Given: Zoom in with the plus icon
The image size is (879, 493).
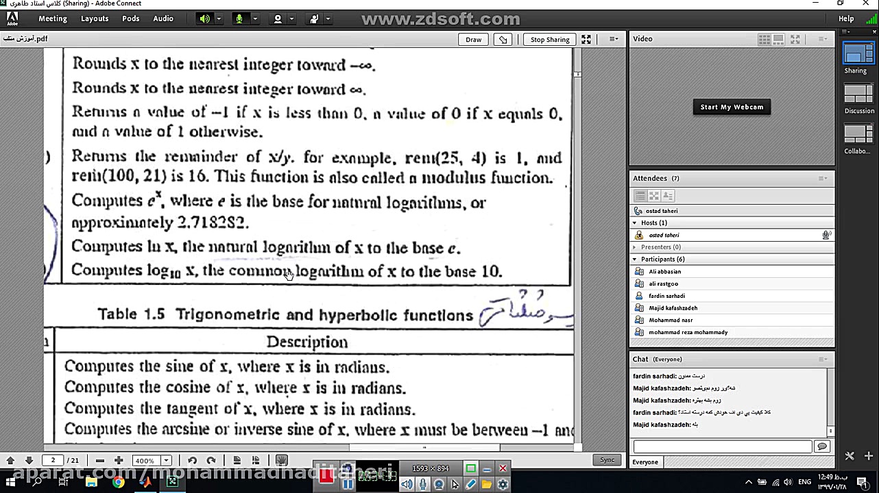Looking at the screenshot, I should (x=119, y=460).
